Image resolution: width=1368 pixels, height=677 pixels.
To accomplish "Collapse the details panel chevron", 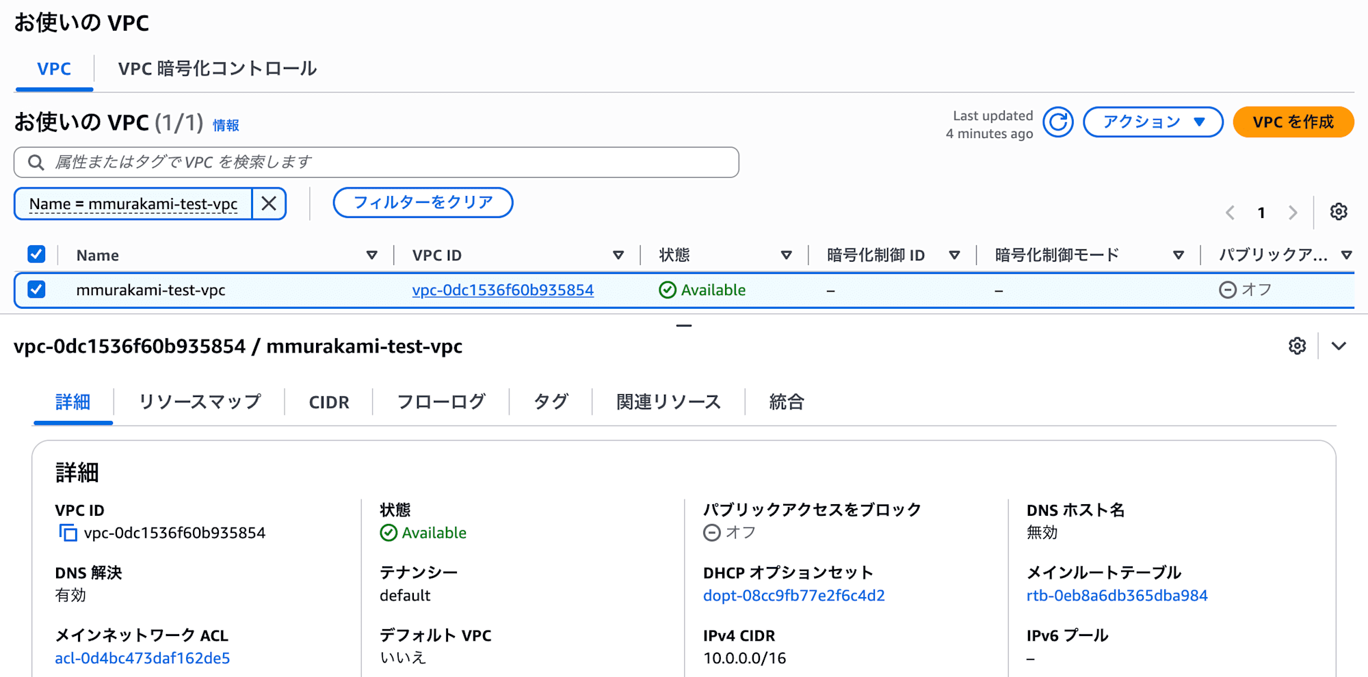I will pos(1339,346).
